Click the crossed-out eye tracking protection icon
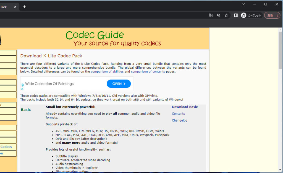This screenshot has height=173, width=283. pos(218,15)
